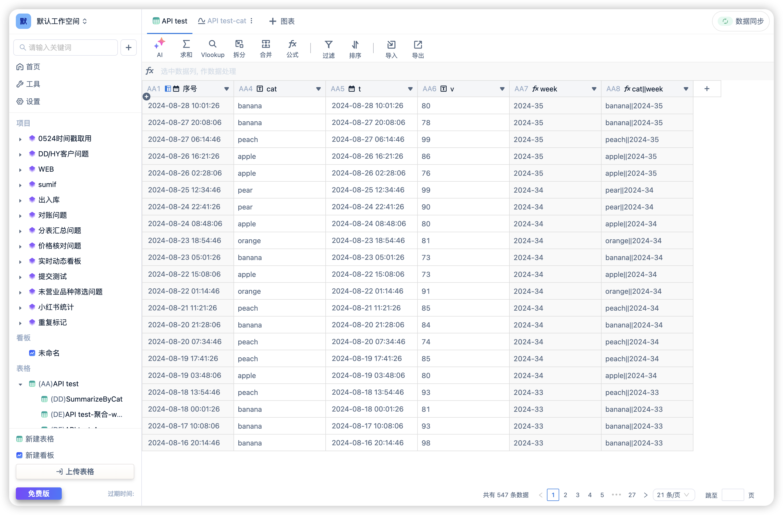The width and height of the screenshot is (783, 515).
Task: Open the 21 条/页 page size dropdown
Action: point(674,495)
